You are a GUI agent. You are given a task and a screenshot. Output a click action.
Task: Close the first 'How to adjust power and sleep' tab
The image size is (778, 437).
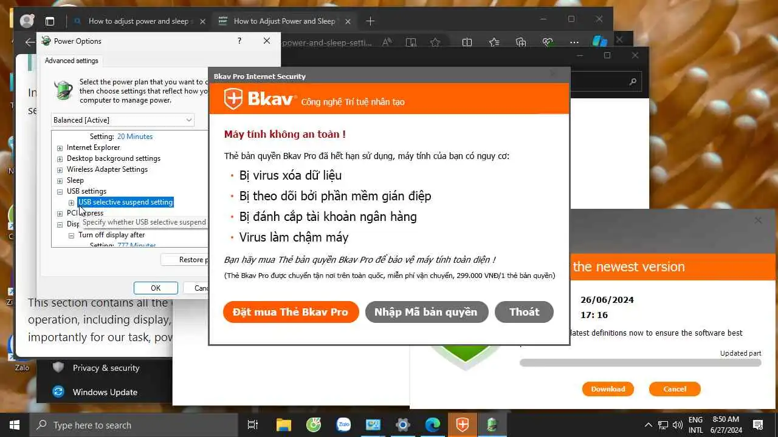(202, 21)
